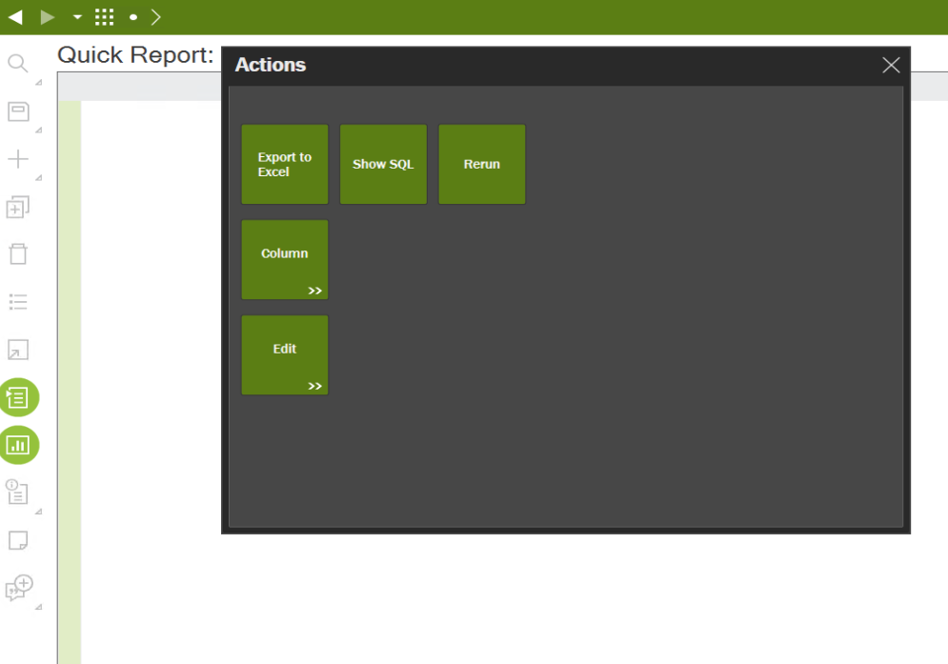Open the Search magnifier tool
The image size is (948, 664).
point(18,64)
